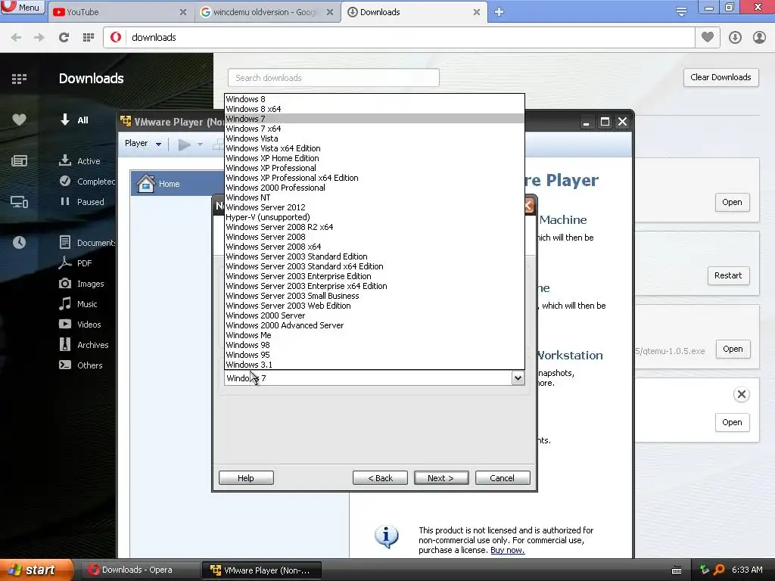
Task: Filter downloads by Music
Action: (x=78, y=304)
